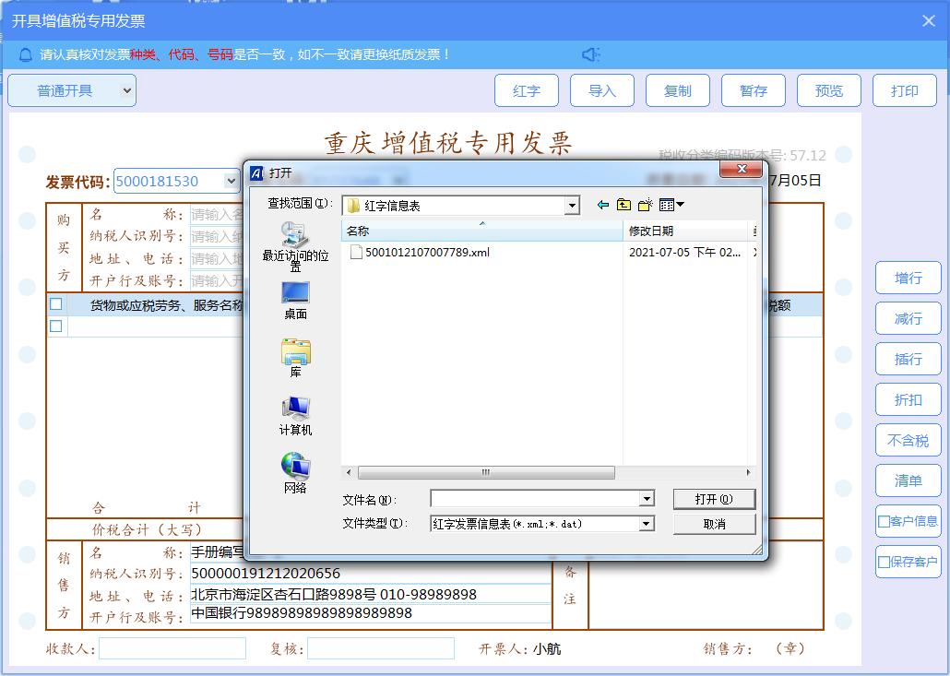Toggle the checkbox in the goods table header
The height and width of the screenshot is (676, 950).
55,302
